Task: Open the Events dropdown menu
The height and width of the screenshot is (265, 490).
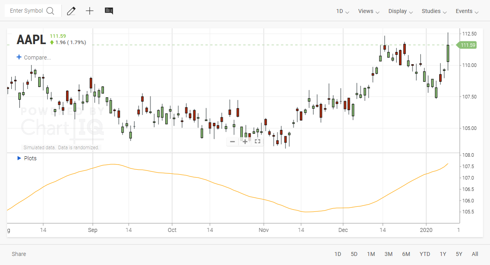Action: (467, 11)
